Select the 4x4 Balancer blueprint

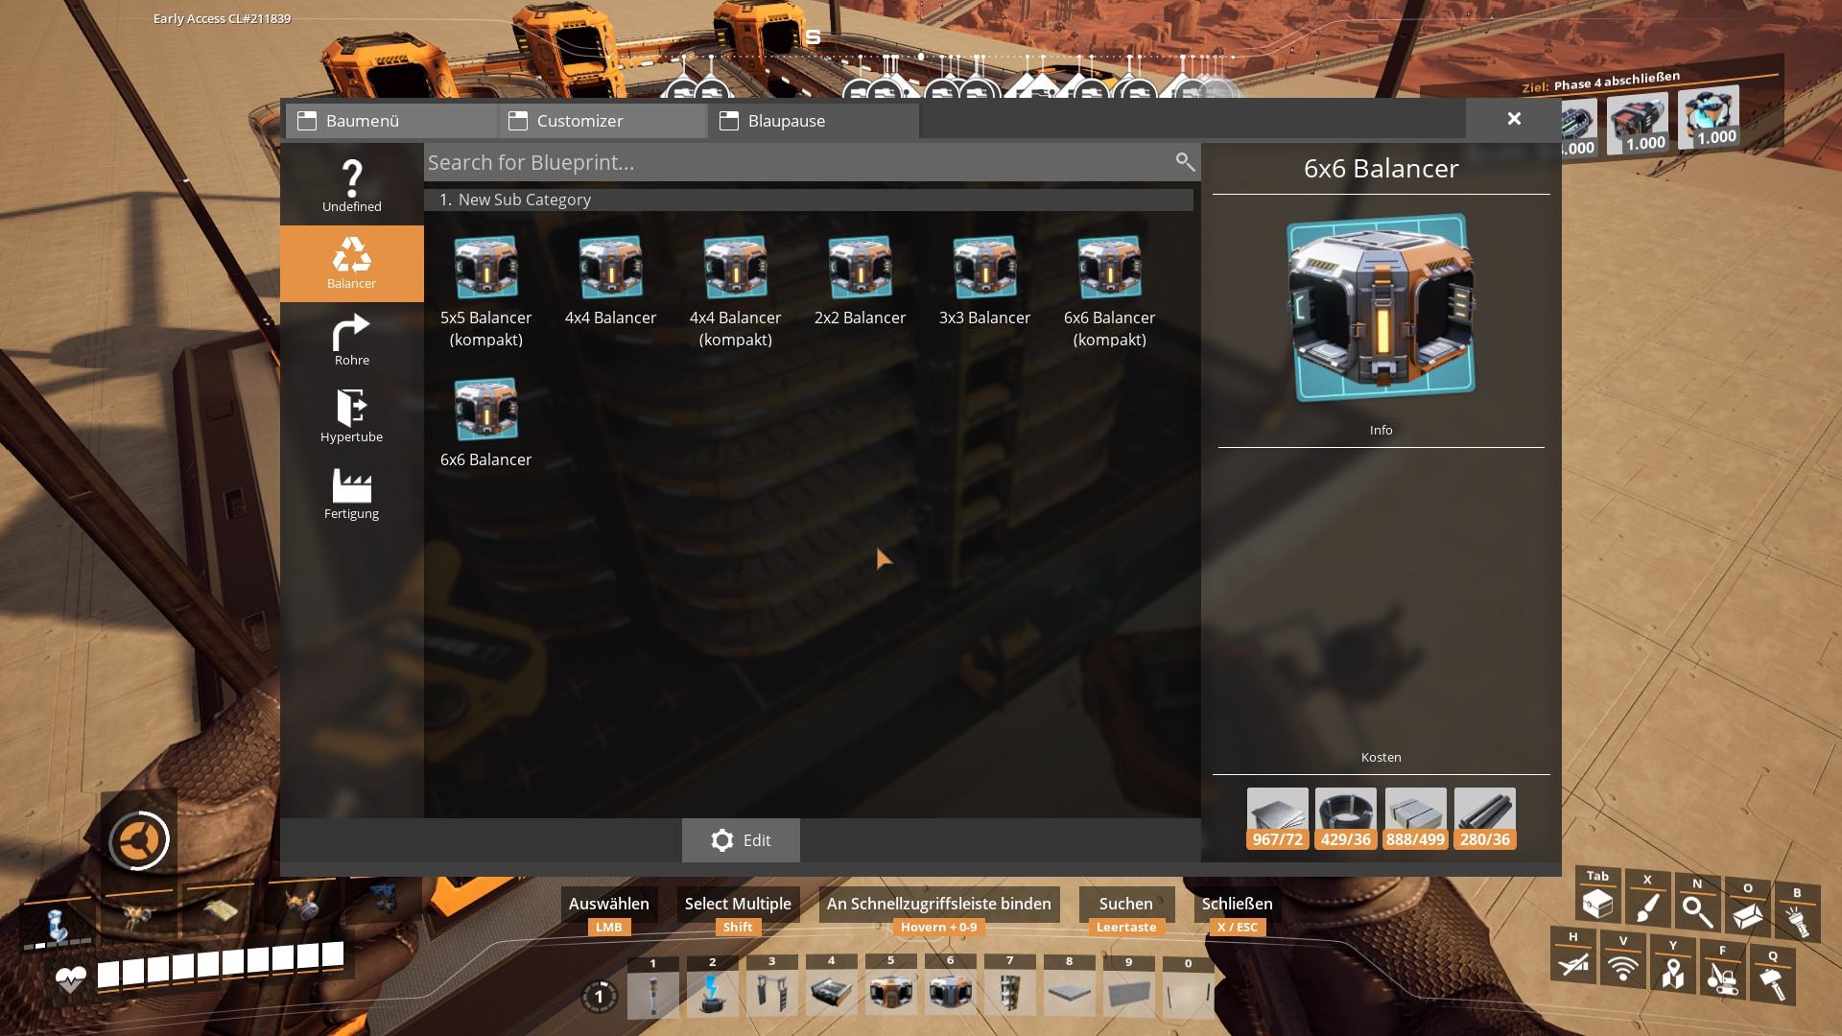pyautogui.click(x=610, y=281)
